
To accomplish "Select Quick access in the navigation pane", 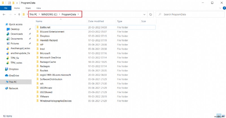I will (x=16, y=24).
